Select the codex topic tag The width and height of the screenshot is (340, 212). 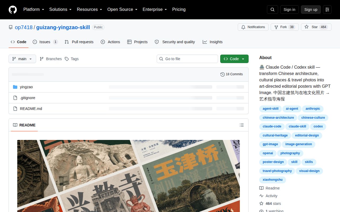(x=318, y=126)
